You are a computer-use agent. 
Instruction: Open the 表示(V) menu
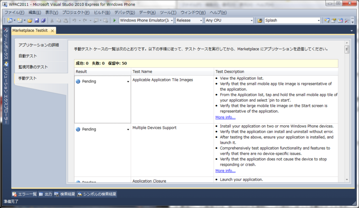52,13
